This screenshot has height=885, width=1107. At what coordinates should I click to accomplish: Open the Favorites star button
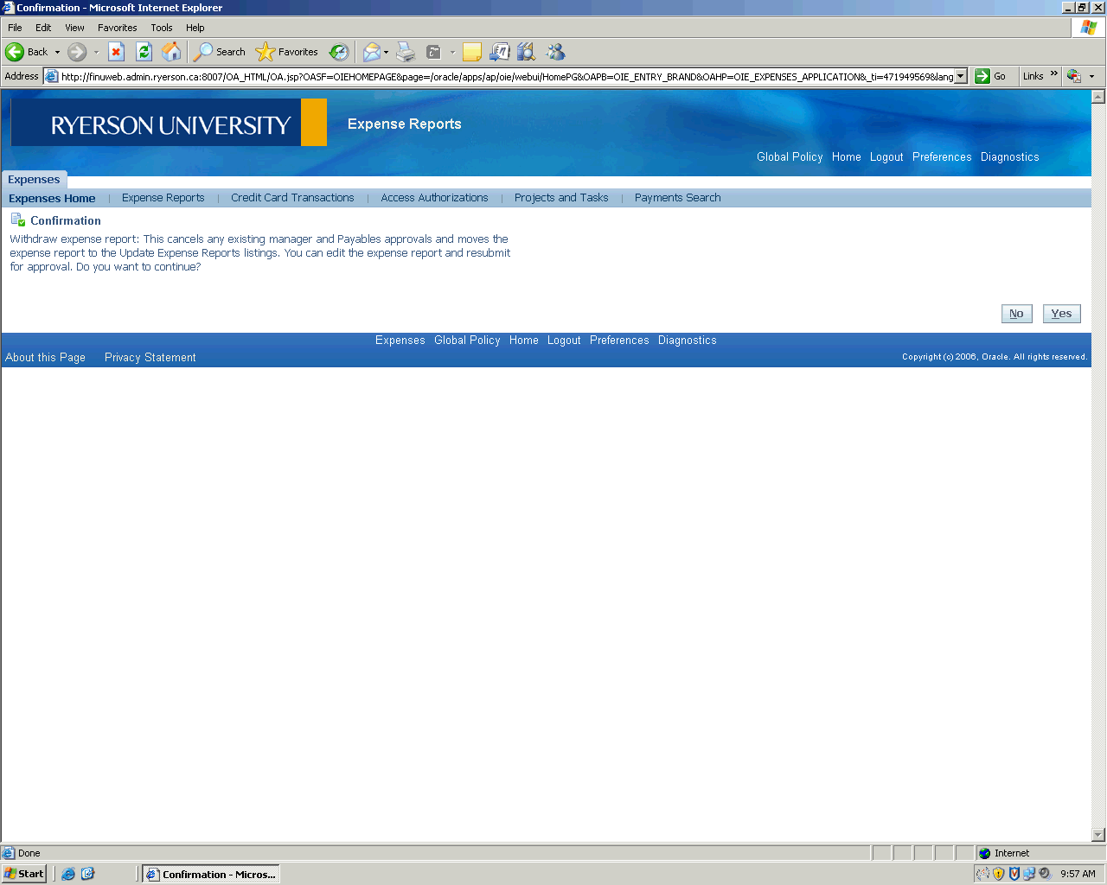click(287, 52)
